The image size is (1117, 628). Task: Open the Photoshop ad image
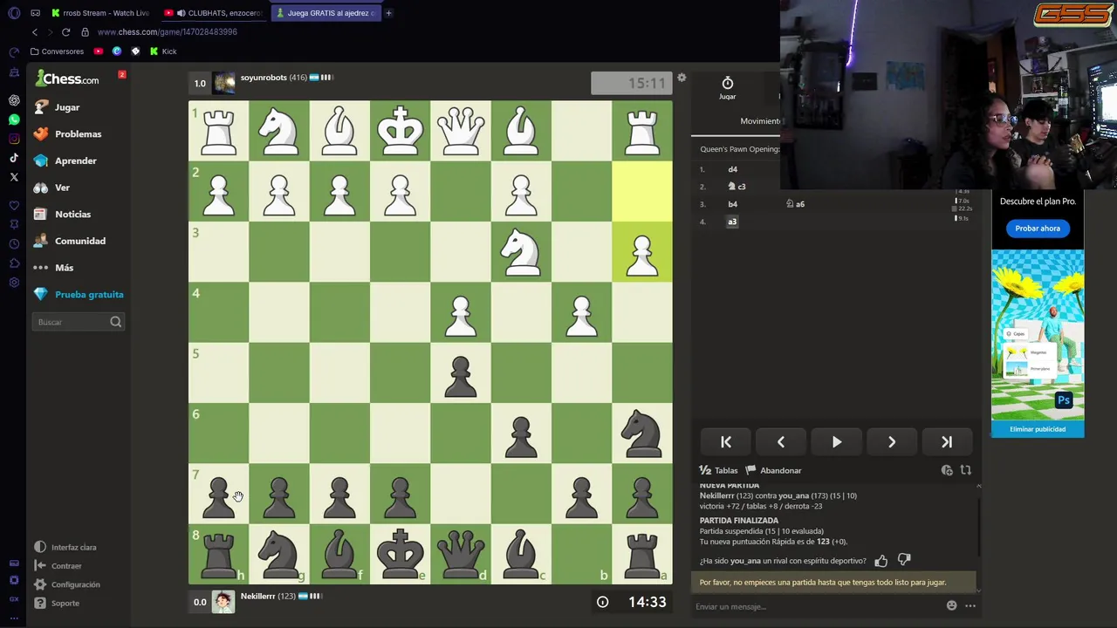[1038, 337]
